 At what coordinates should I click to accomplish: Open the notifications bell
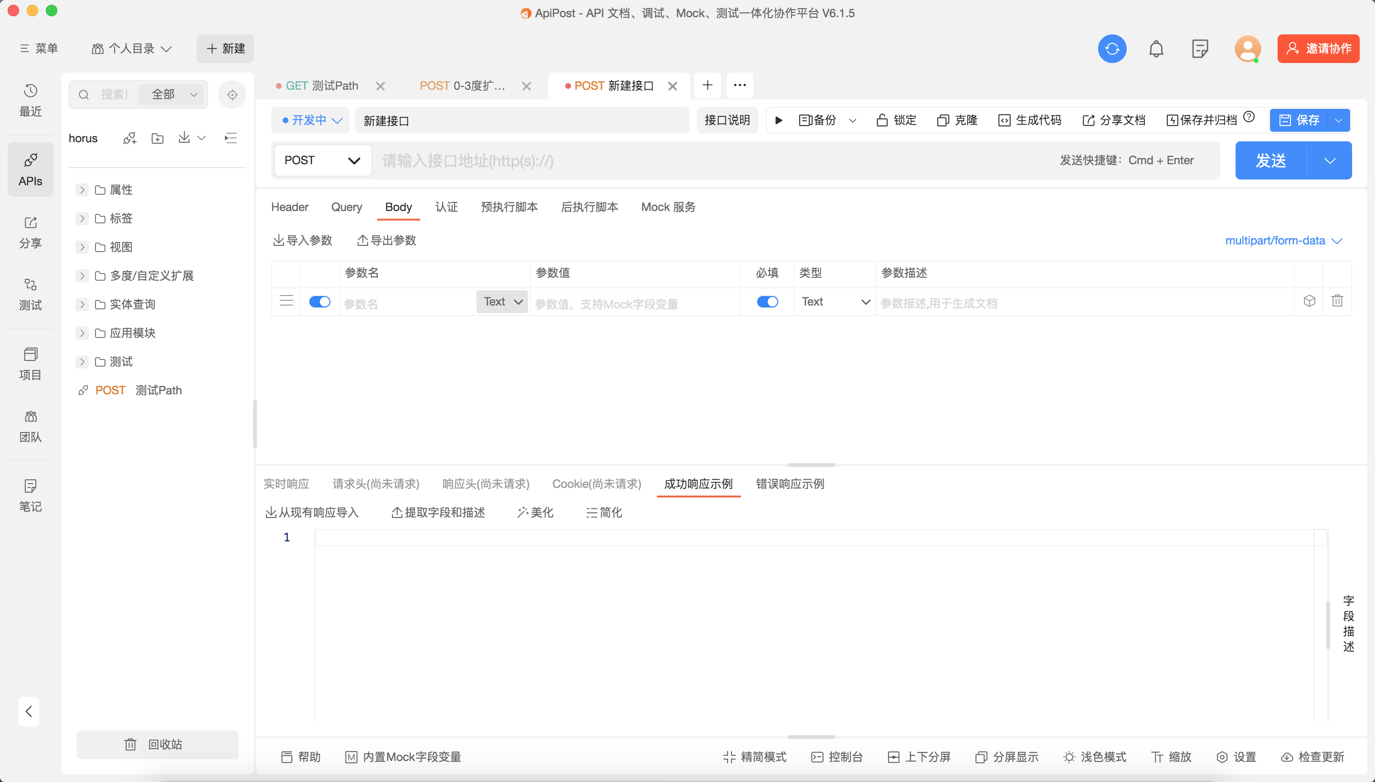click(x=1156, y=49)
